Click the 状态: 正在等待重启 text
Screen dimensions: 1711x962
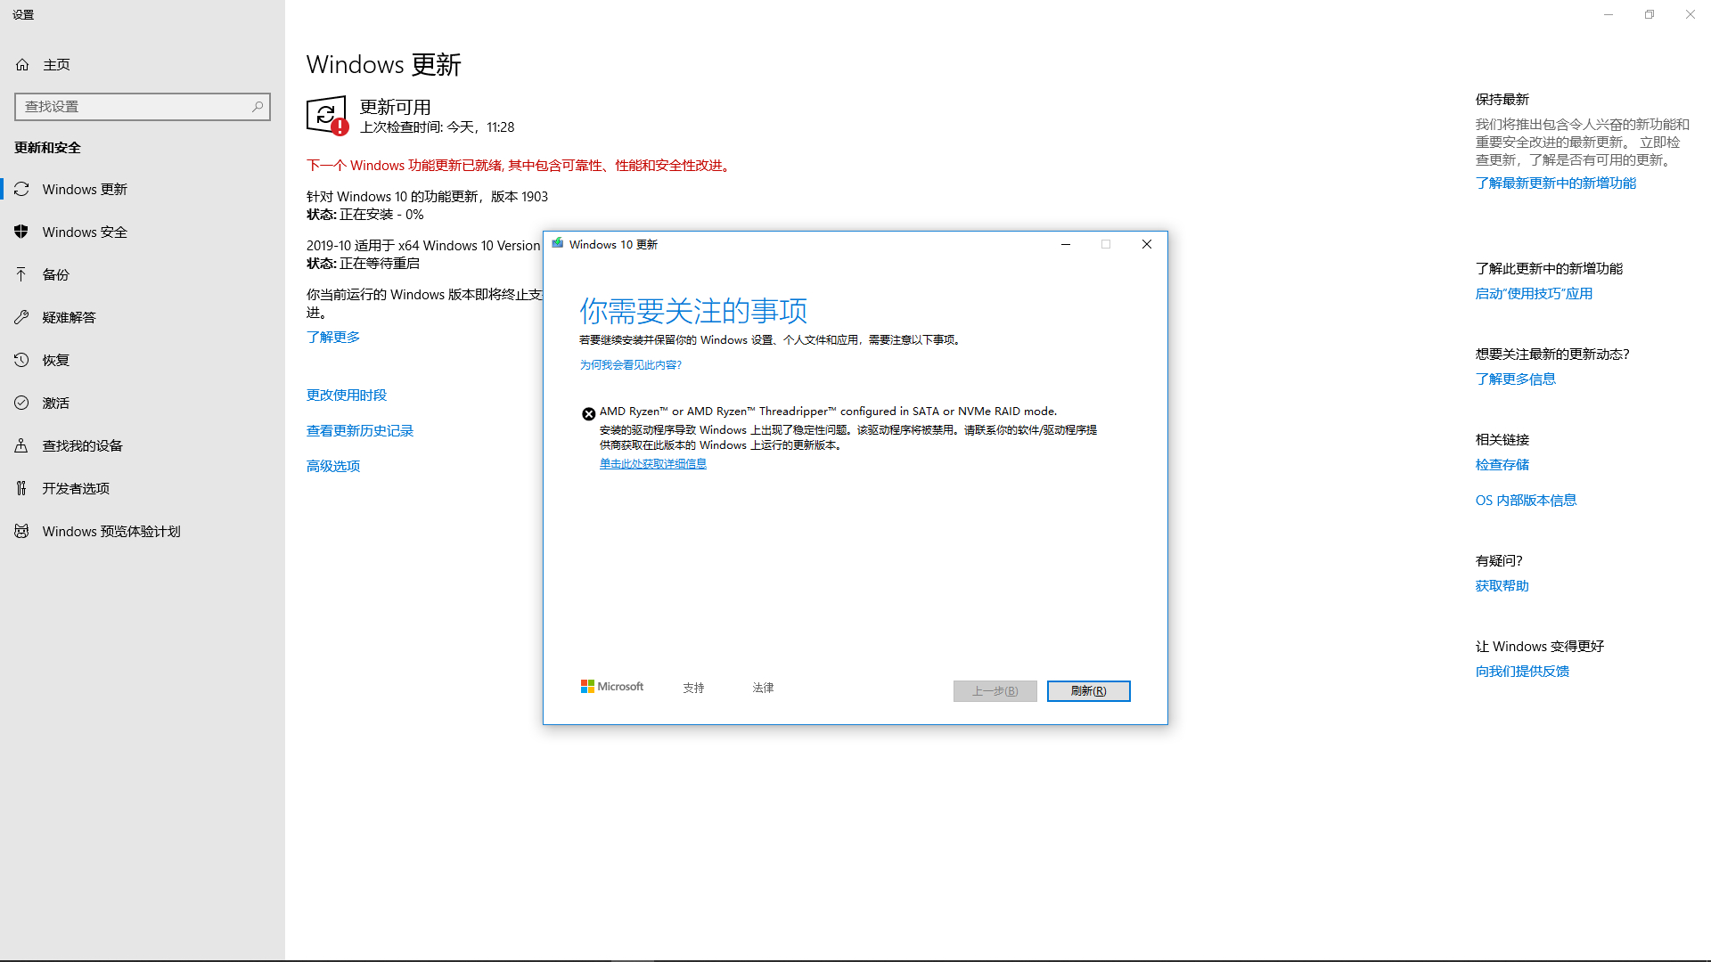[364, 264]
